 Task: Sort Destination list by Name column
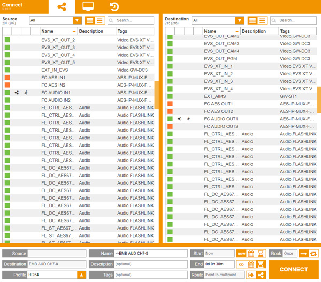[x=221, y=31]
